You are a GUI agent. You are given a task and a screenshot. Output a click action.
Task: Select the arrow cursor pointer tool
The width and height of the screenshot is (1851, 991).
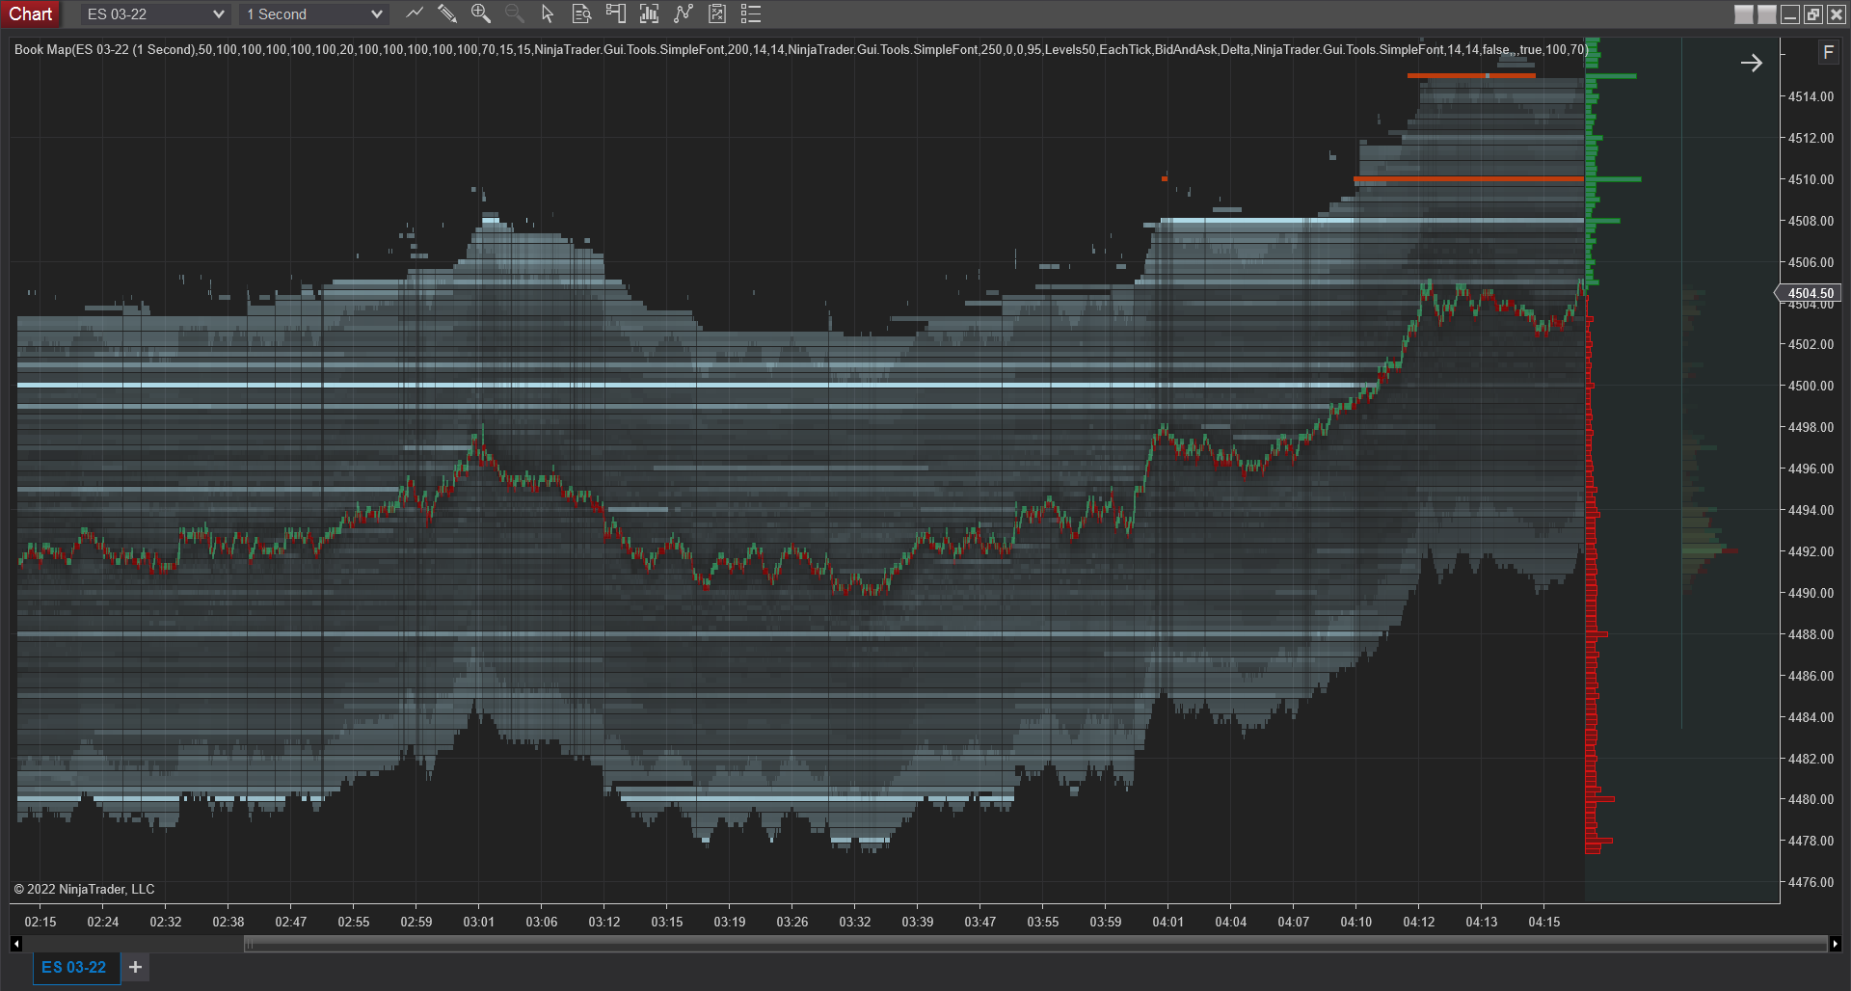[x=548, y=13]
